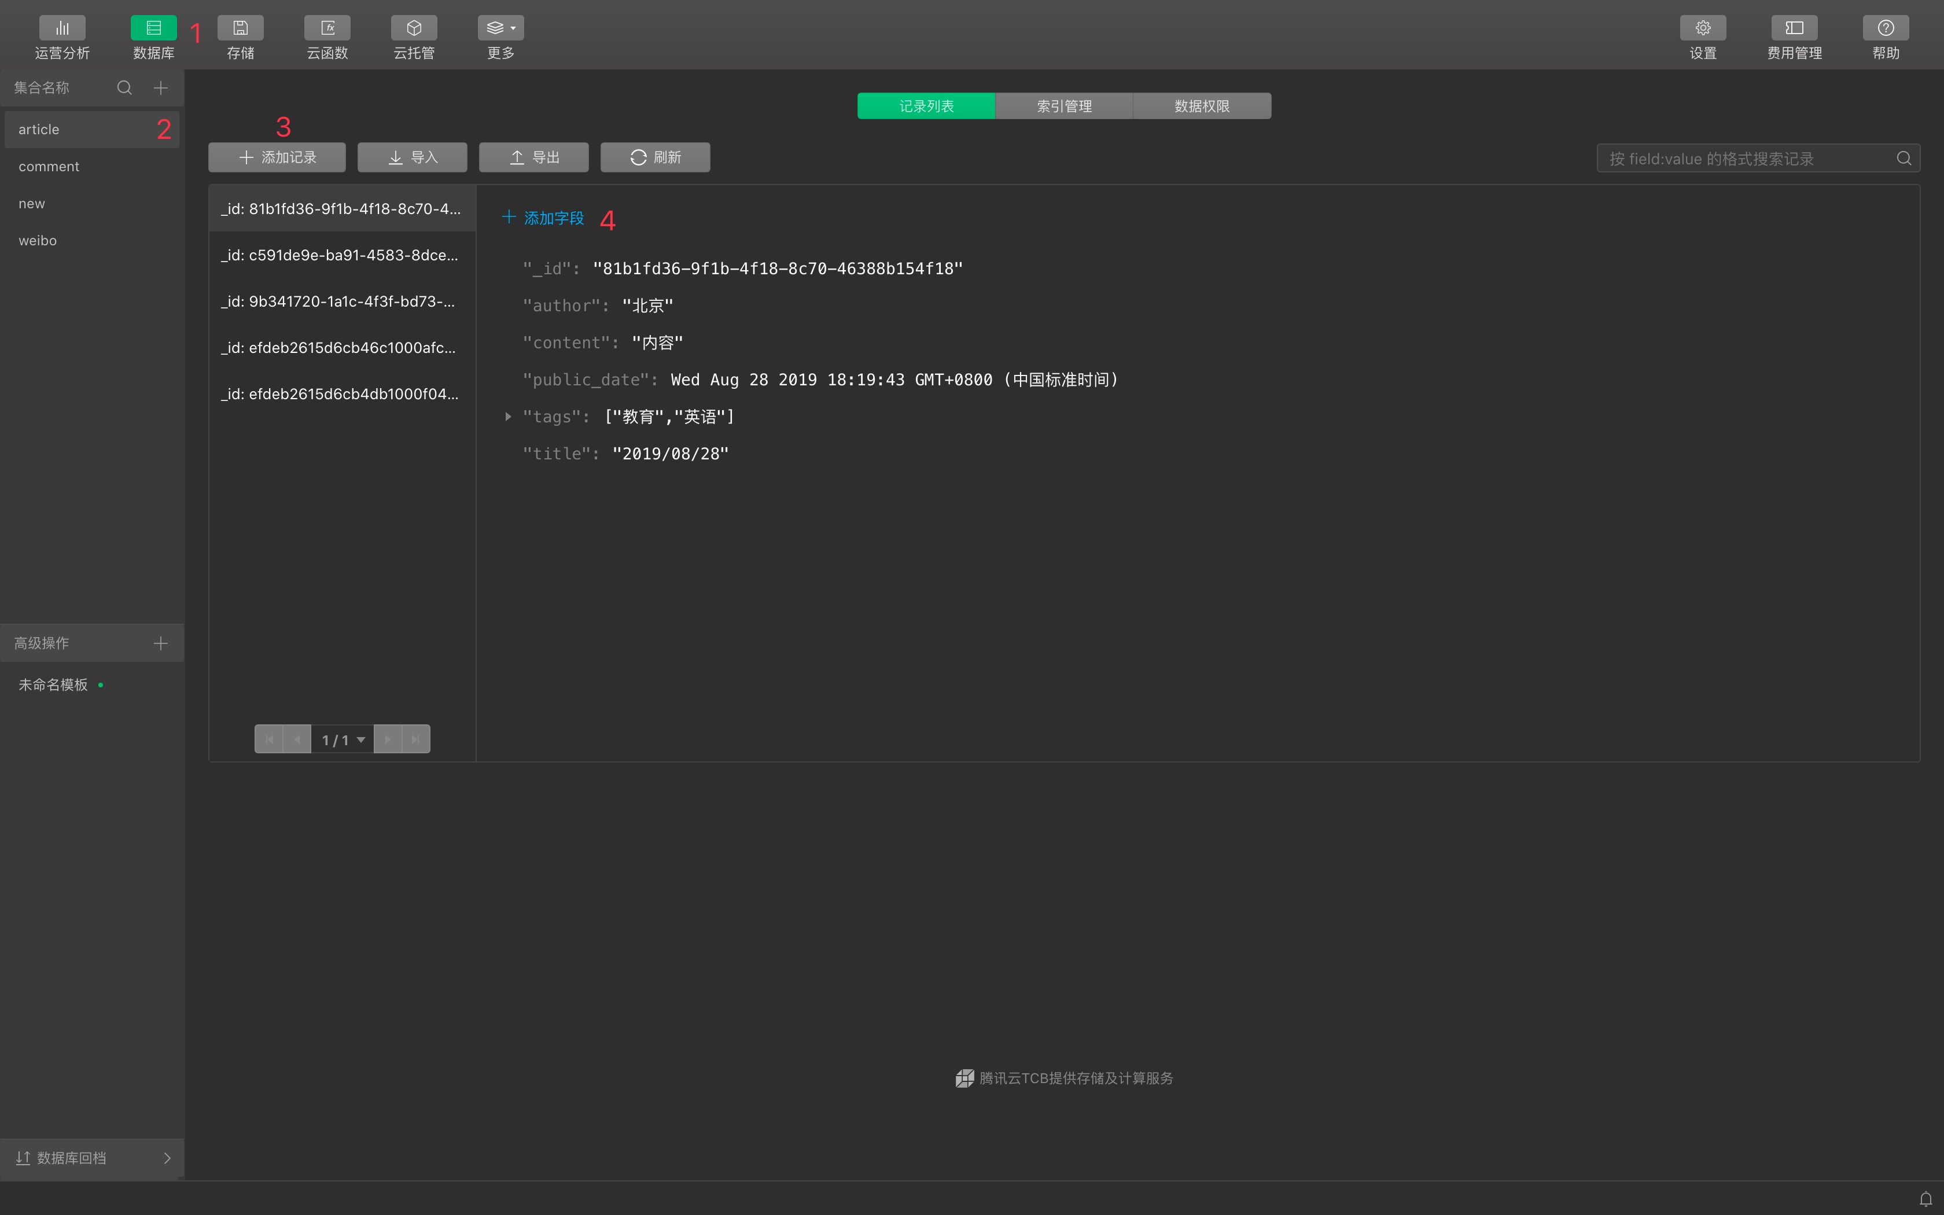Select record _id: c591de9e-ba91-4583
Screen dimensions: 1944x1215
point(342,256)
